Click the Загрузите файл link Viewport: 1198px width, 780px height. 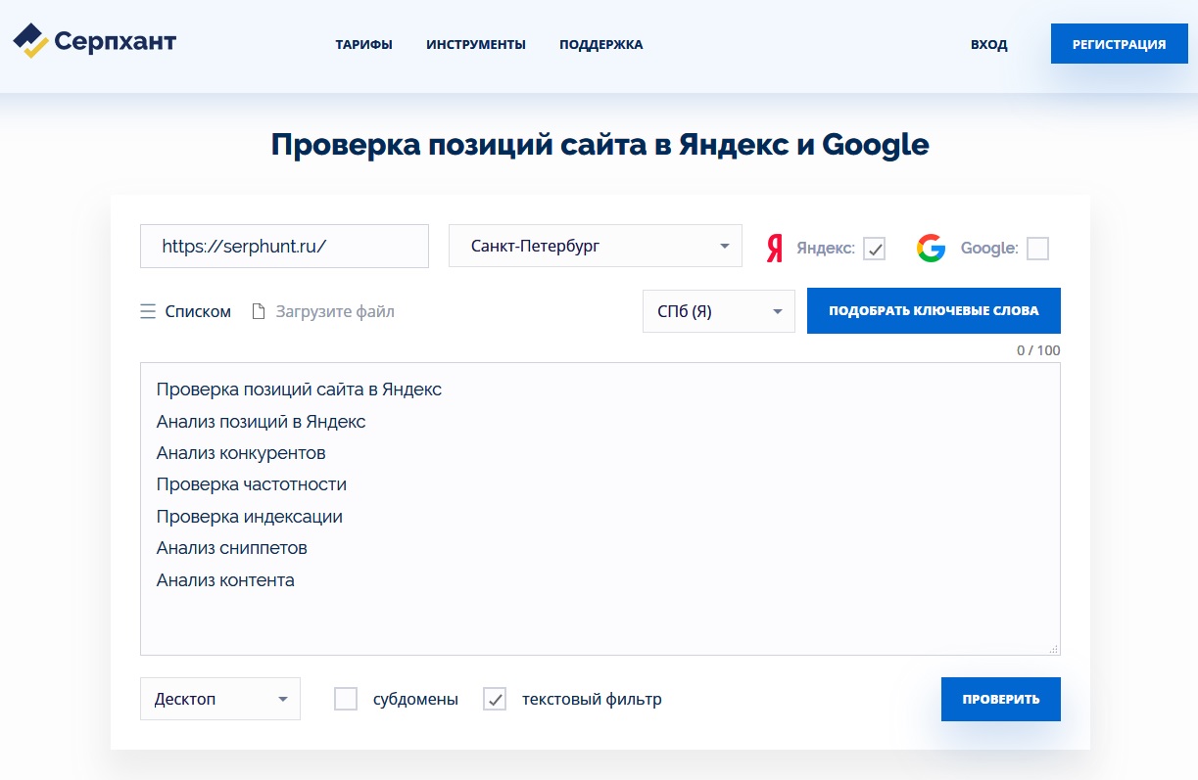(335, 311)
